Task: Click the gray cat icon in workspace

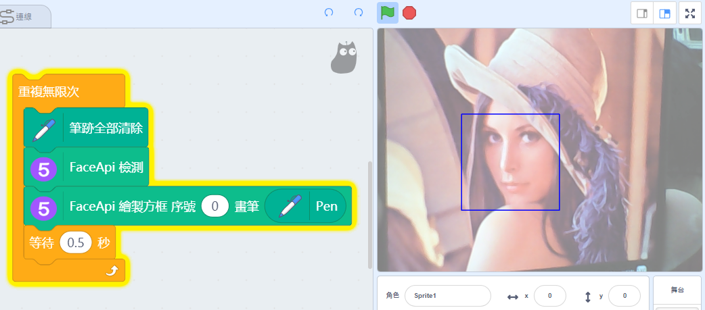Action: [x=344, y=57]
